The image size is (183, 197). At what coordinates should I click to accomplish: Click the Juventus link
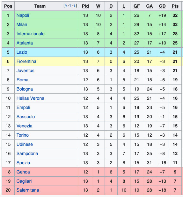click(25, 71)
